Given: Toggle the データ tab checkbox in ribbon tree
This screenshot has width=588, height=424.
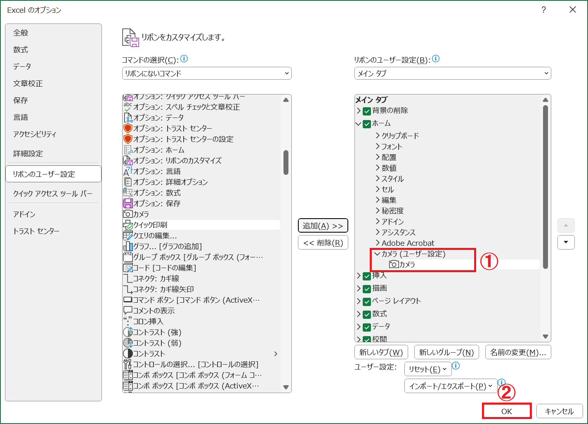Looking at the screenshot, I should [367, 327].
